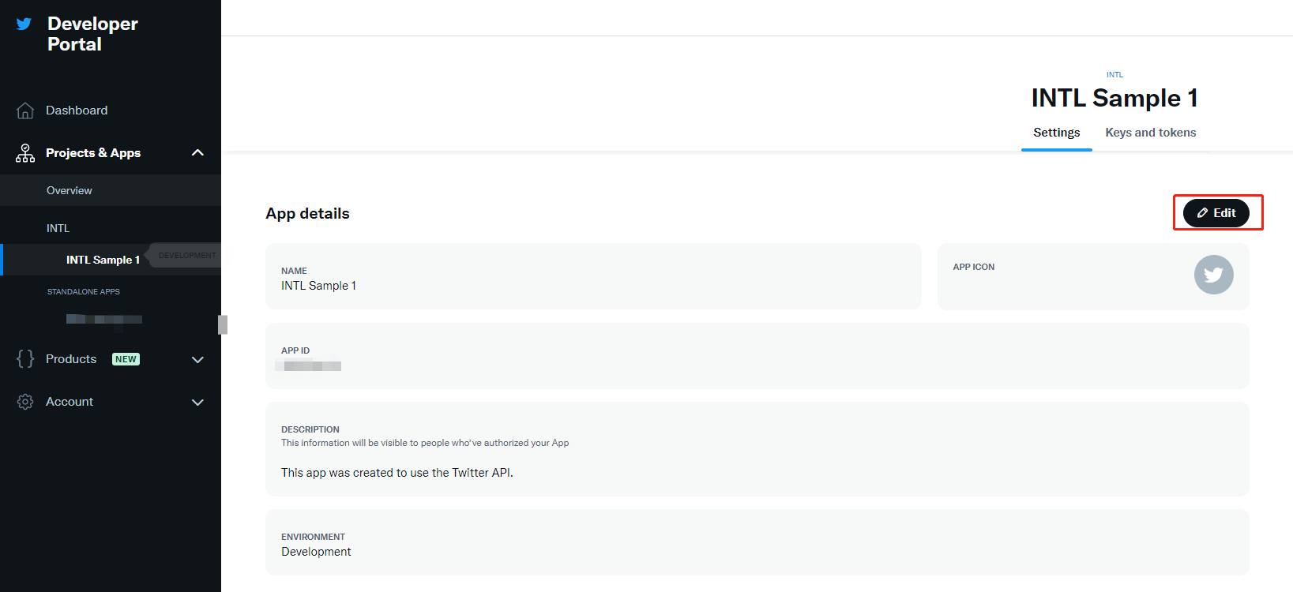Click the Developer Portal title

92,34
